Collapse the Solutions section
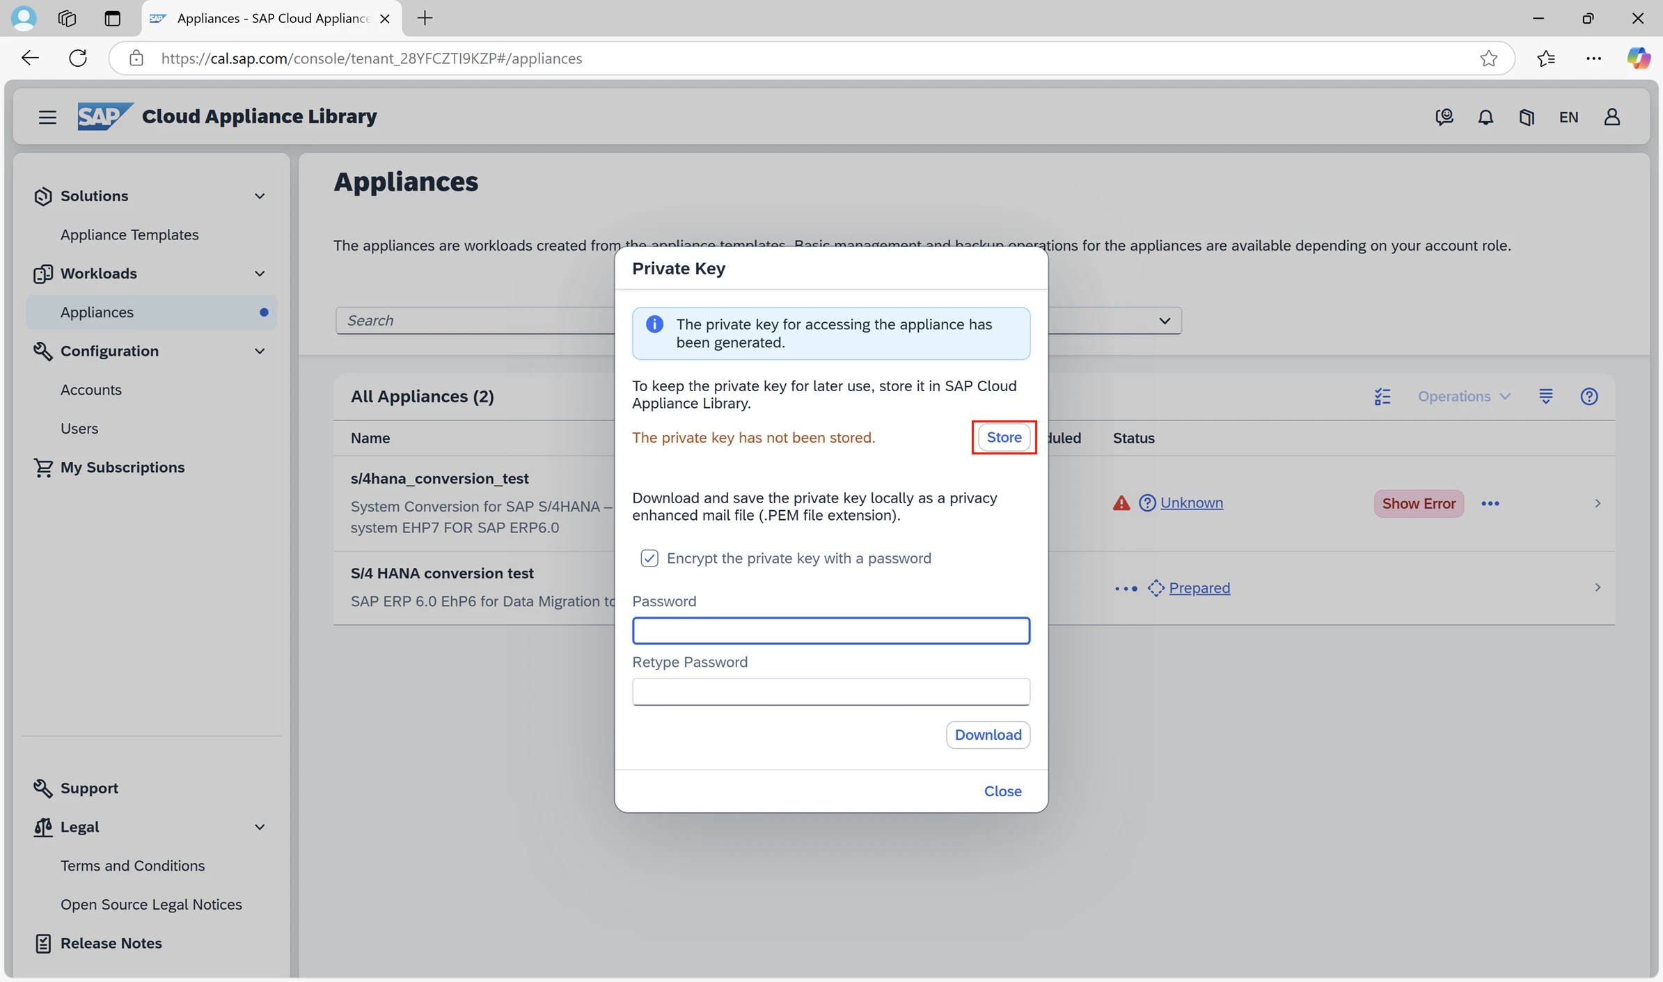The image size is (1663, 982). click(260, 196)
